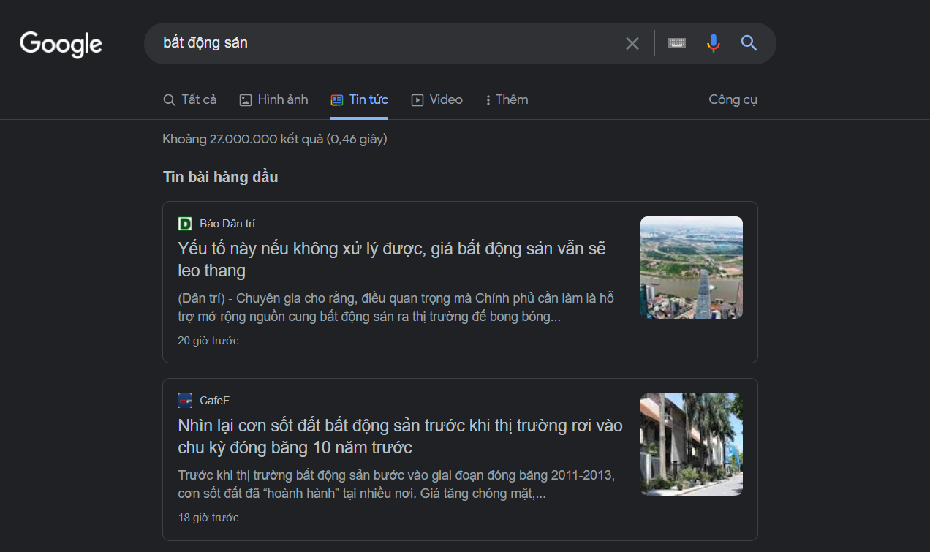Viewport: 930px width, 552px height.
Task: Click the Báo Dân trí favicon
Action: 184,223
